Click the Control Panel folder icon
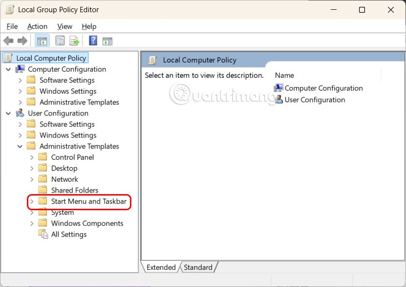406x287 pixels. (43, 157)
